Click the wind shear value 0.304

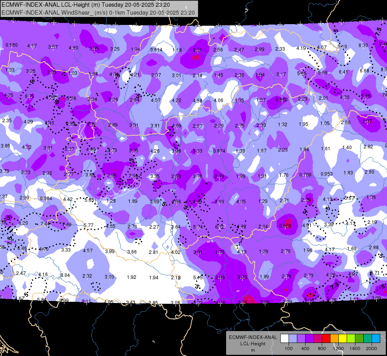coord(46,199)
